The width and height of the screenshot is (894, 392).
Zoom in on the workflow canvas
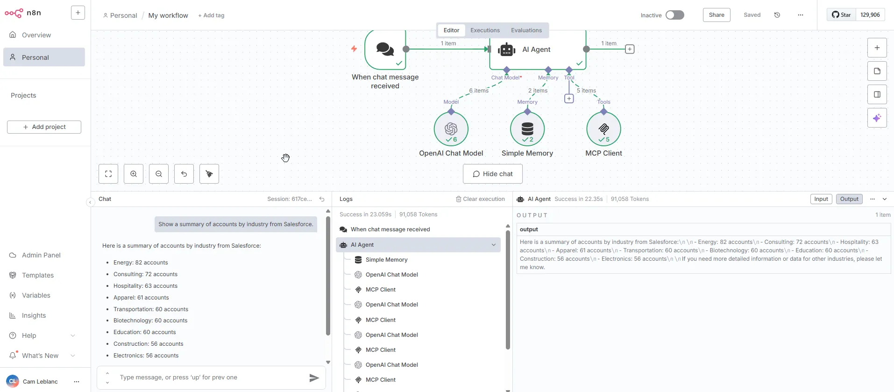tap(134, 174)
